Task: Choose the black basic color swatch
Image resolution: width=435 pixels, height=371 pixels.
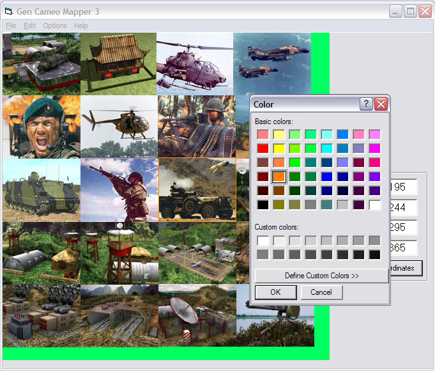Action: tap(263, 205)
